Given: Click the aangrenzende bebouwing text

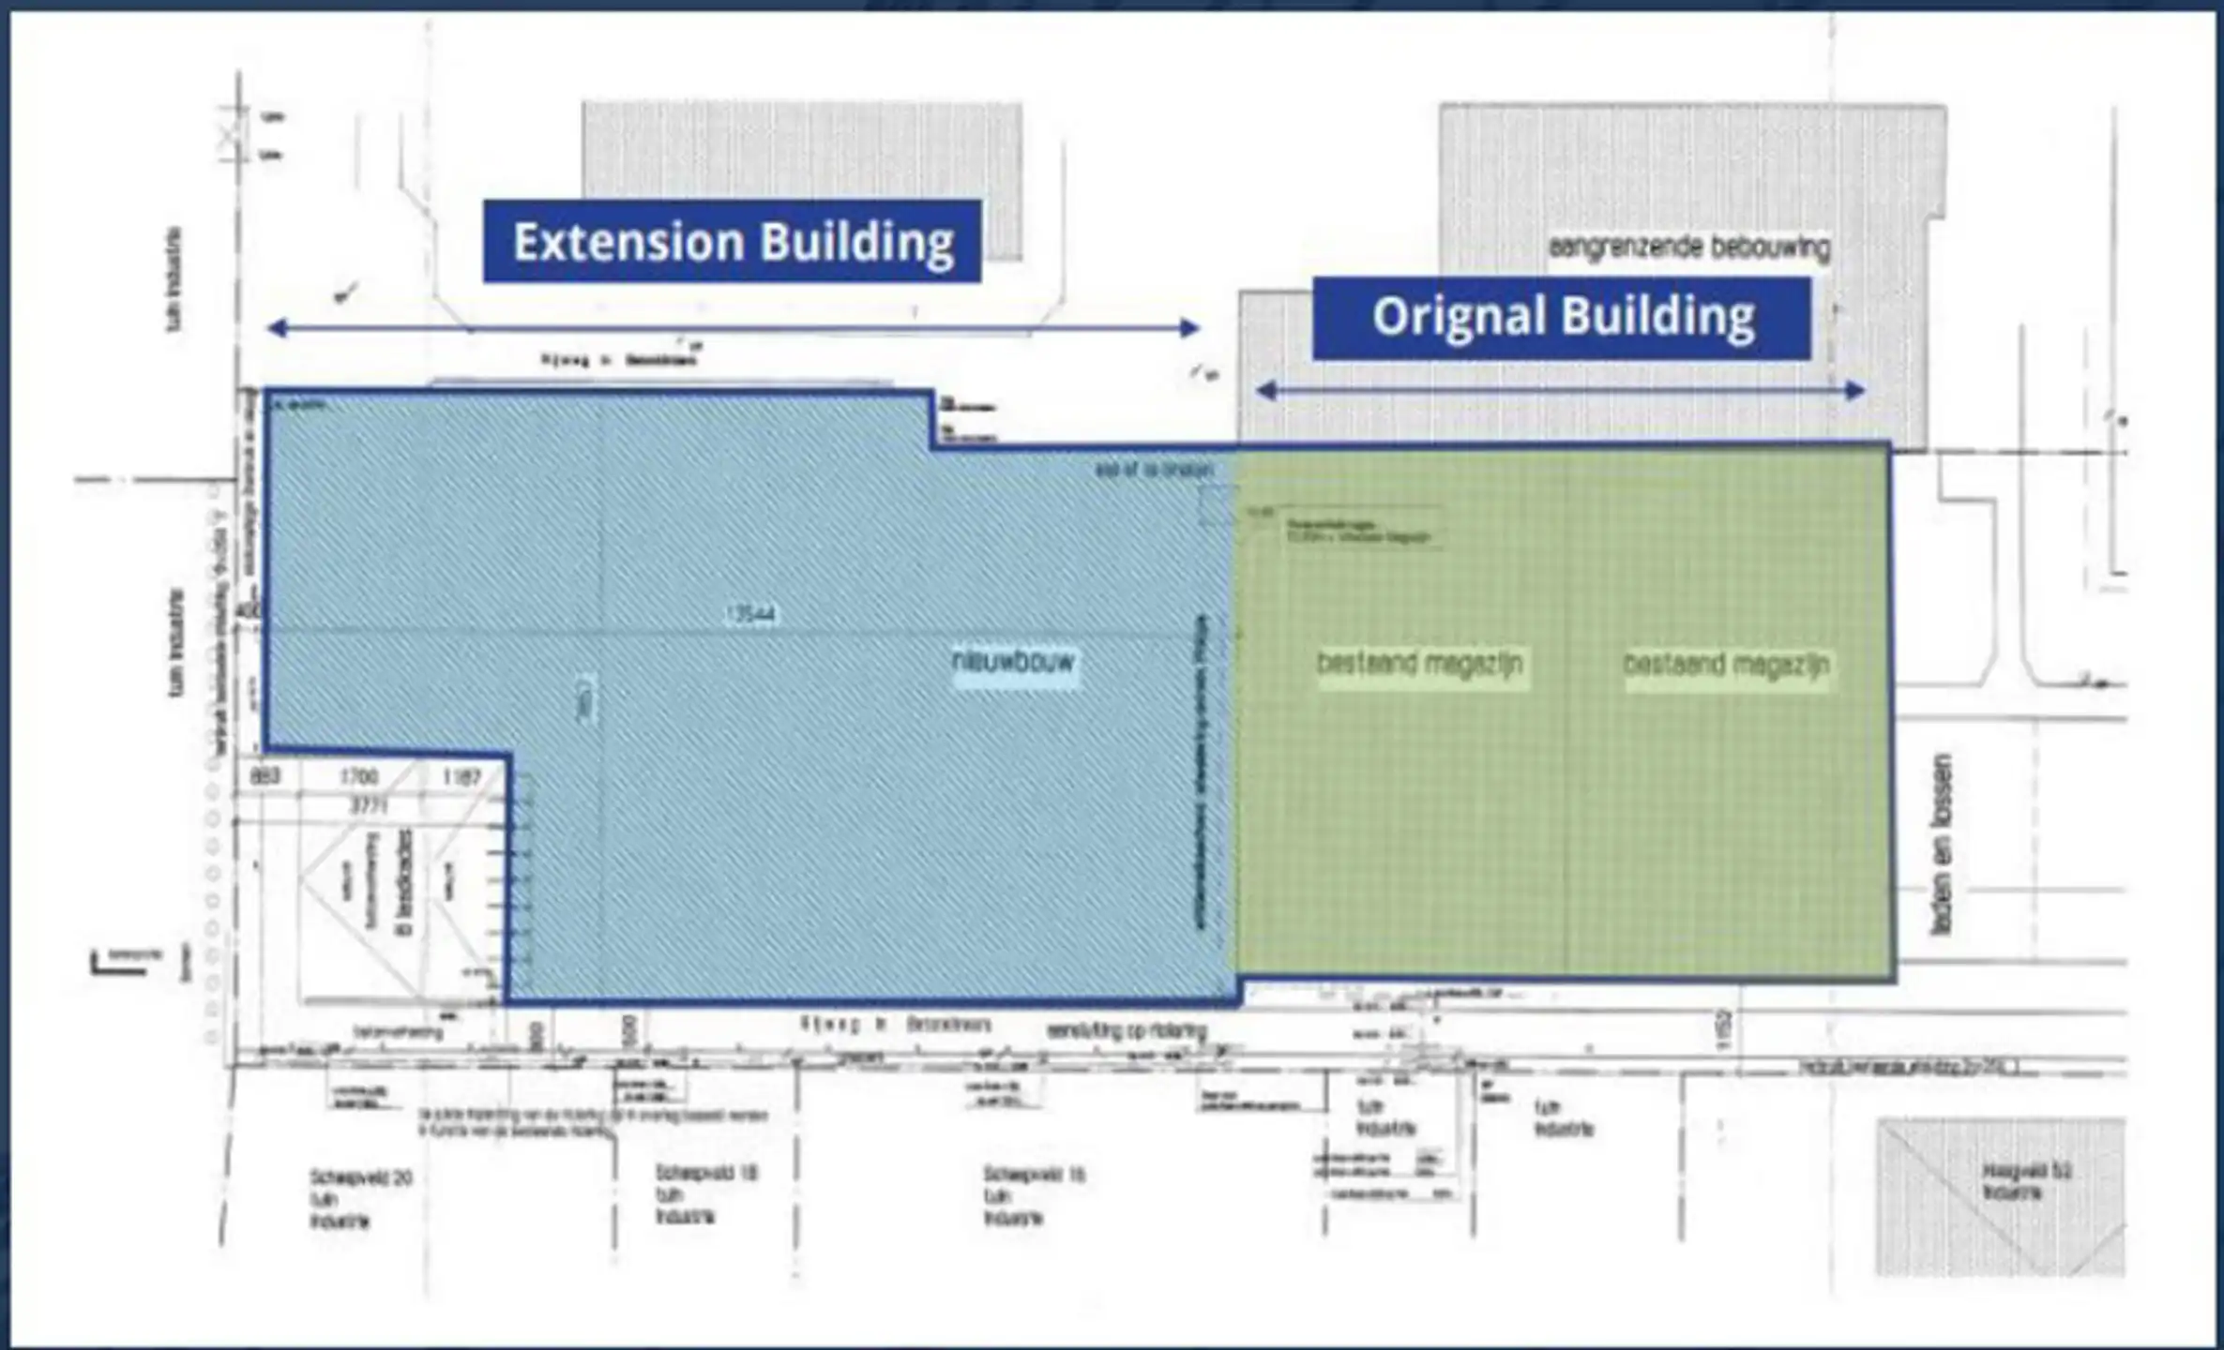Looking at the screenshot, I should click(1688, 248).
